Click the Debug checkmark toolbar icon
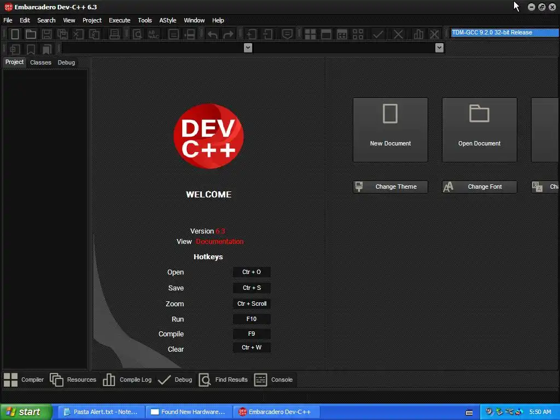 378,34
